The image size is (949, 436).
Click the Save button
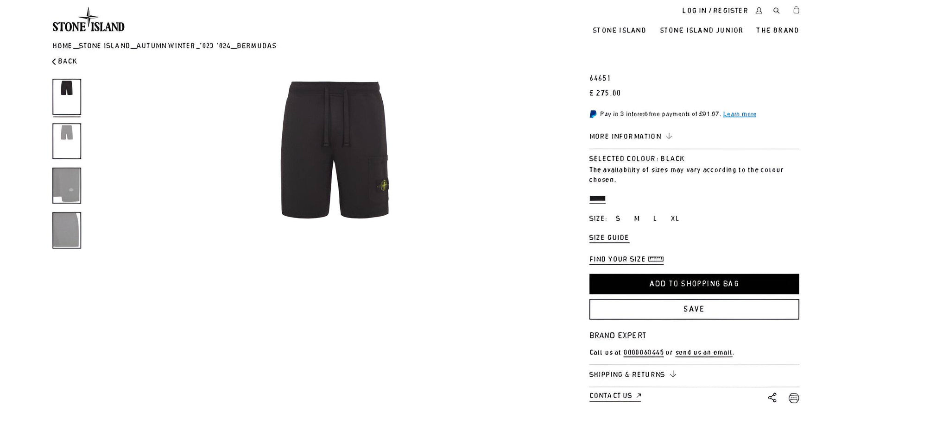coord(694,309)
